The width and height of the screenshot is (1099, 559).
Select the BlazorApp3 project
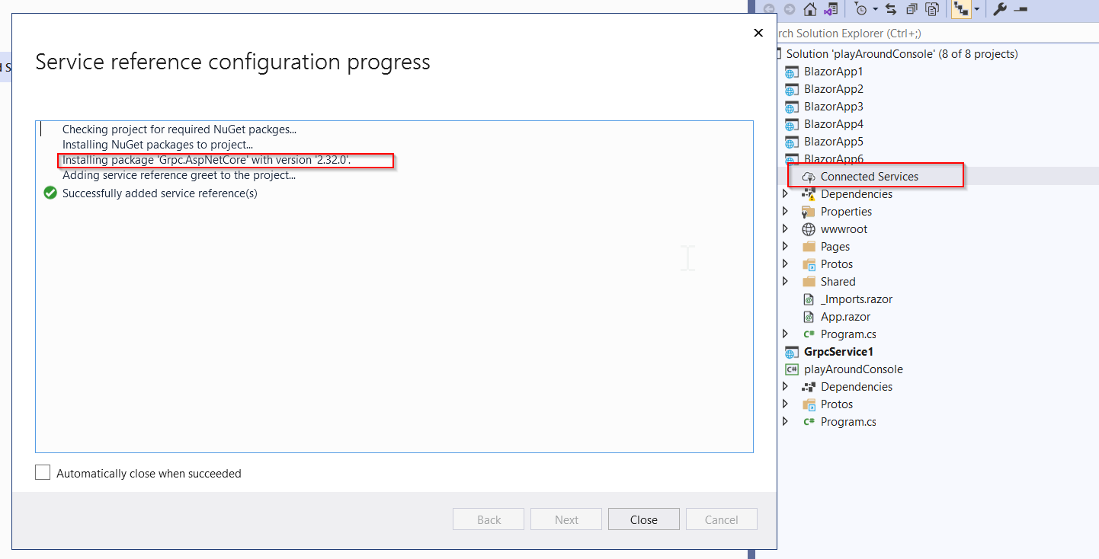coord(832,106)
